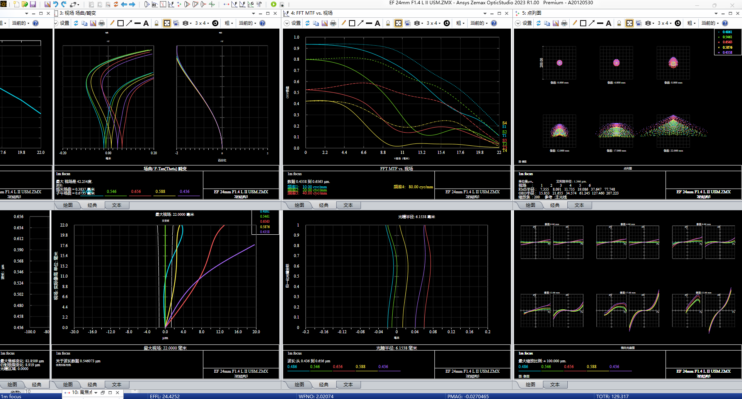Toggle fit-to-window zoom in FFT MTF window
The height and width of the screenshot is (399, 742).
point(398,23)
